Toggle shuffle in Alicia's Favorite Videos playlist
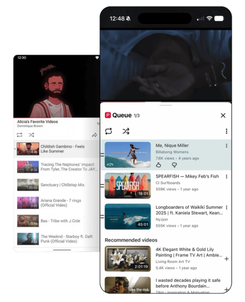This screenshot has width=245, height=302. click(31, 135)
